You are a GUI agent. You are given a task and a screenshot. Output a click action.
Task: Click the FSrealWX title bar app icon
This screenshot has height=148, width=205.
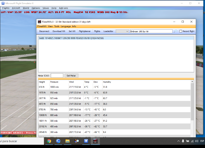39,22
